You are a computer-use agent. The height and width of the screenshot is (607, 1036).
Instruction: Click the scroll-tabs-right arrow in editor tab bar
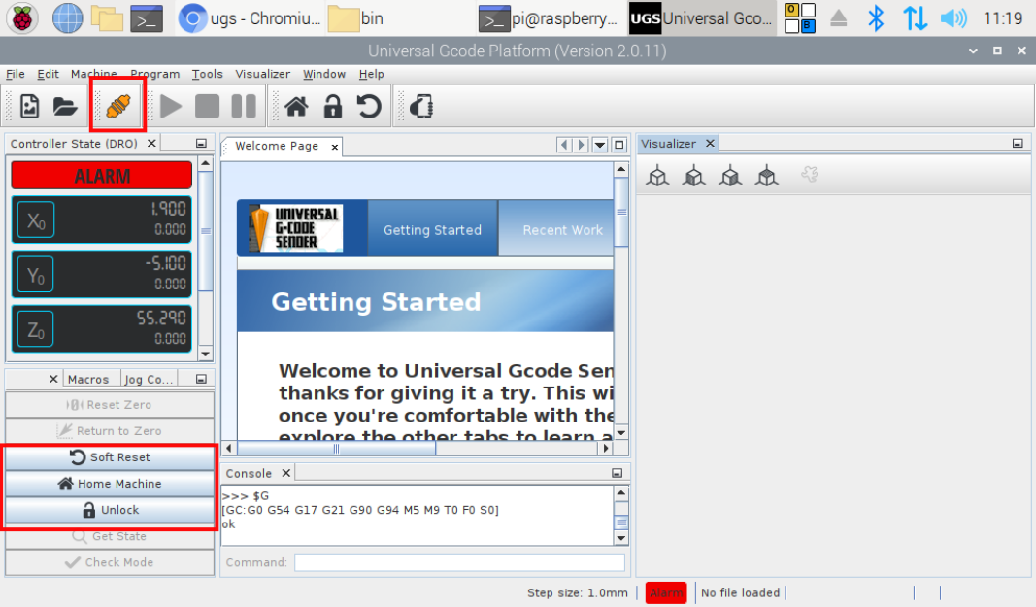tap(581, 145)
